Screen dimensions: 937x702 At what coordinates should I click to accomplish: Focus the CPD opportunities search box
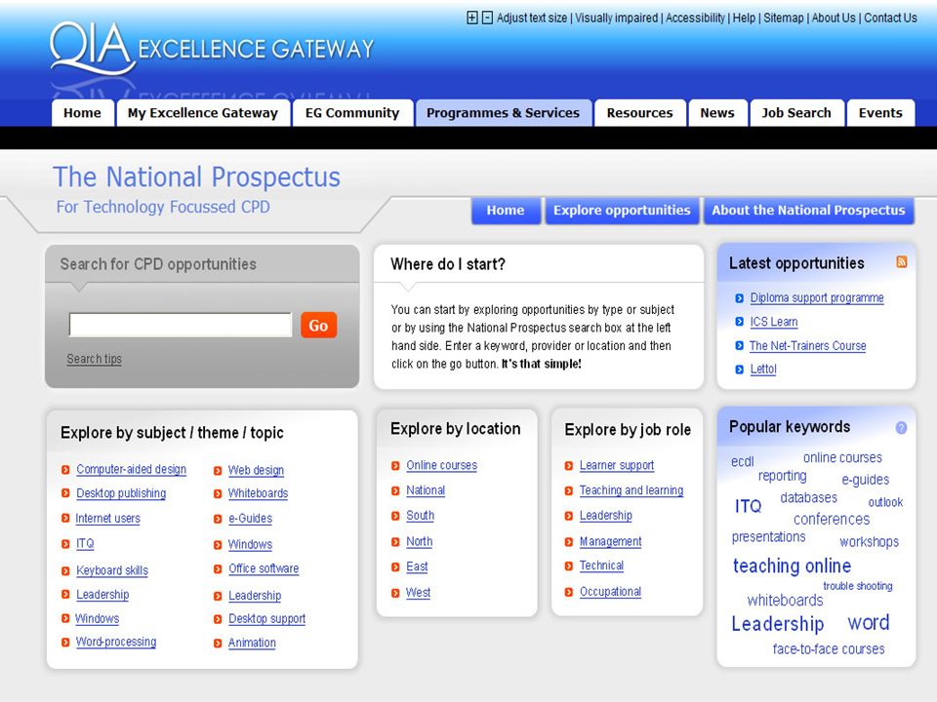click(181, 325)
